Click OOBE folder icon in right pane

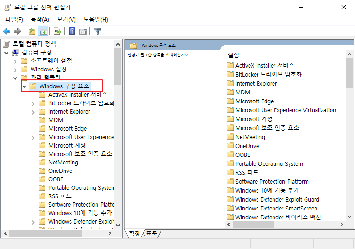pyautogui.click(x=230, y=155)
